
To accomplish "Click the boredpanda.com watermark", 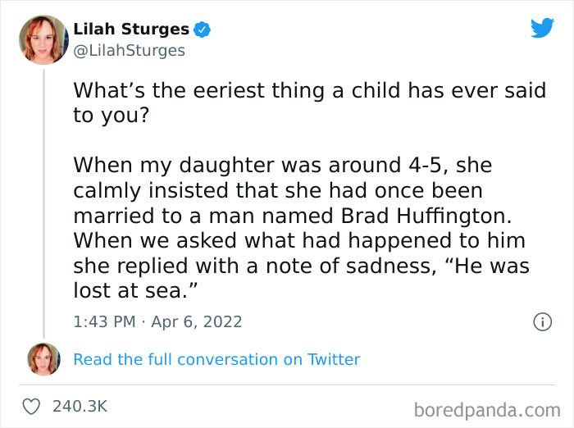I will point(488,408).
